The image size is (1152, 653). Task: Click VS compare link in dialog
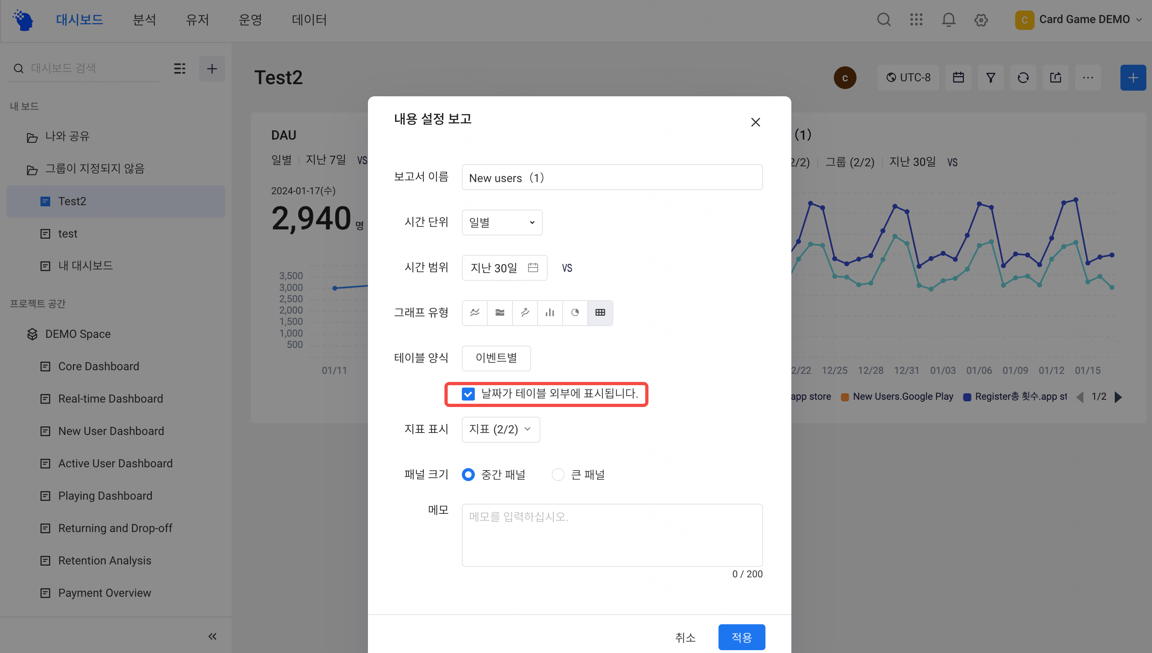point(567,268)
